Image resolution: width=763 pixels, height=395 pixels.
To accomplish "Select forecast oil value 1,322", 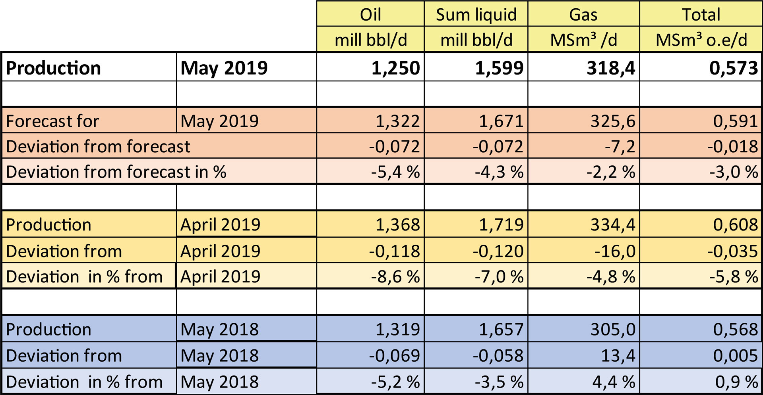I will (397, 121).
